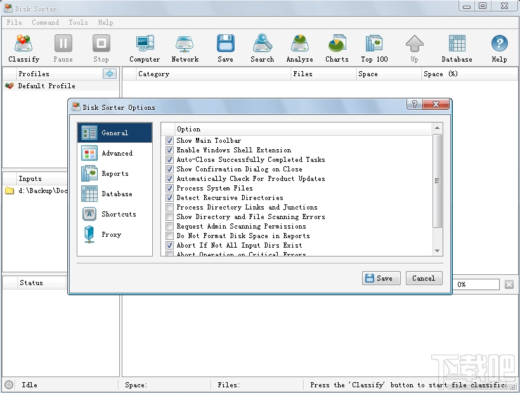Select the Reports options category
This screenshot has height=393, width=520.
point(115,173)
